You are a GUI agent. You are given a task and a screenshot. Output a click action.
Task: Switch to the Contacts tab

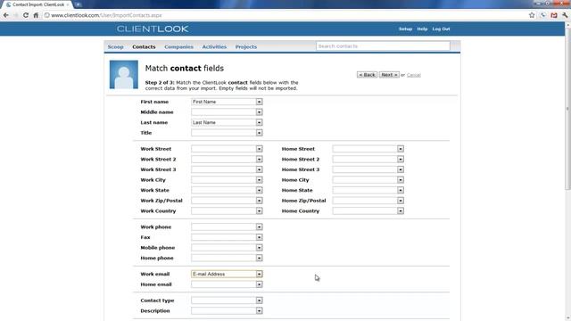pyautogui.click(x=144, y=46)
